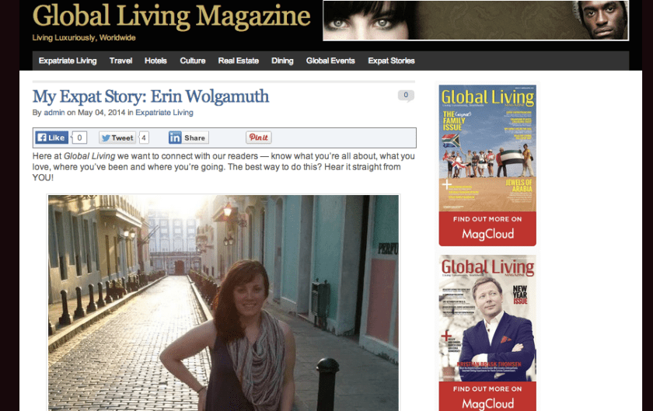Go to the Travel section
Screen dimensions: 653x411
[120, 61]
